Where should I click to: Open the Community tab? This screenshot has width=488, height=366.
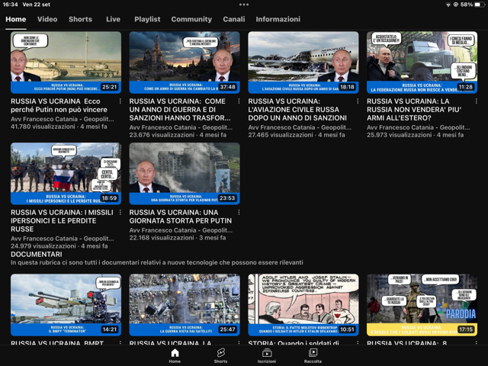point(191,19)
